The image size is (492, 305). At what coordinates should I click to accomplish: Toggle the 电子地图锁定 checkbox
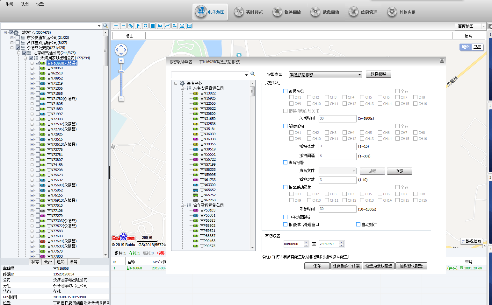coord(286,217)
